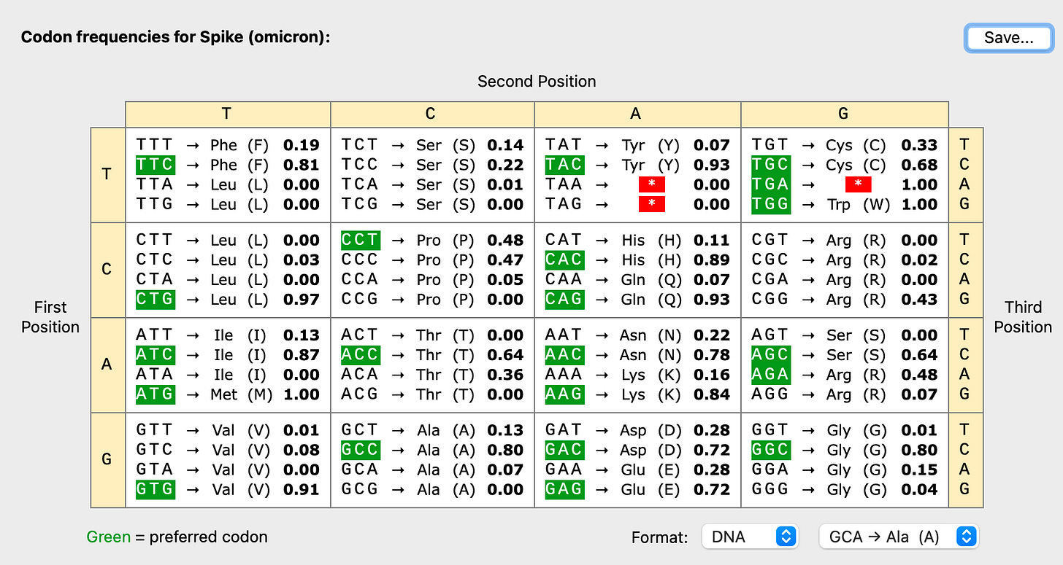
Task: Click the Save... button
Action: click(x=1008, y=38)
